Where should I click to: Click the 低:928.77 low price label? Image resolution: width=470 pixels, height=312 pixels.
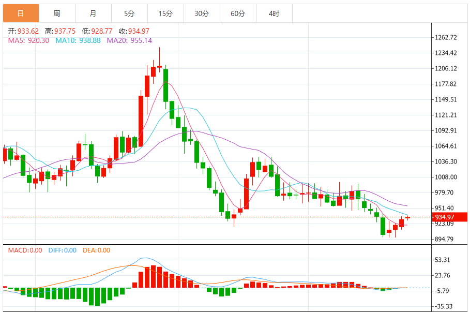point(97,31)
